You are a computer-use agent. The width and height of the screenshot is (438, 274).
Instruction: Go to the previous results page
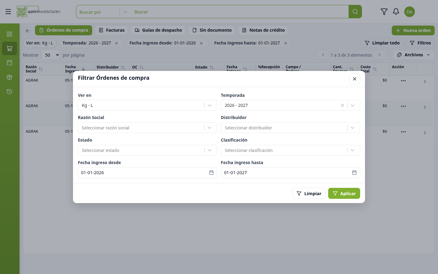click(x=323, y=55)
